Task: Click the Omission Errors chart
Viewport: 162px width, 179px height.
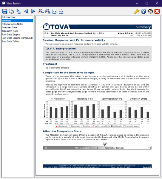Action: [x=139, y=109]
